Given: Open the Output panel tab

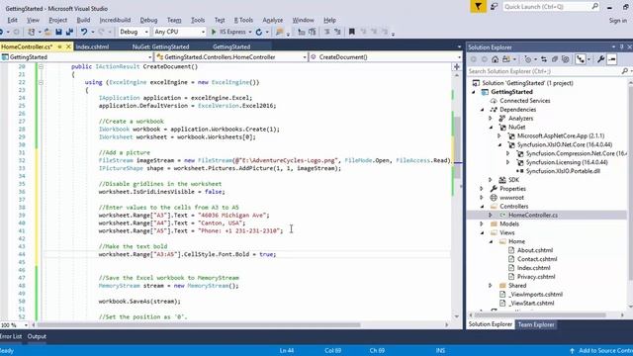Looking at the screenshot, I should (37, 336).
